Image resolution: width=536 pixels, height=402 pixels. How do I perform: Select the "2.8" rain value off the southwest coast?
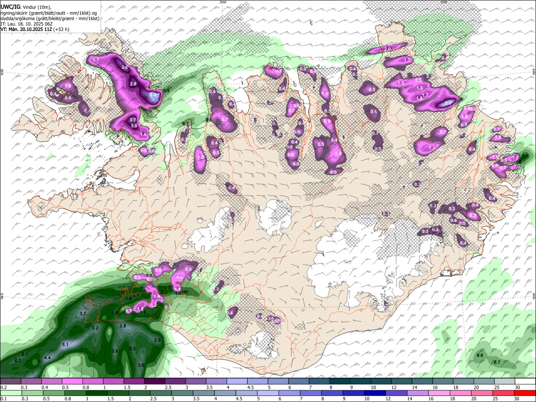(x=157, y=340)
